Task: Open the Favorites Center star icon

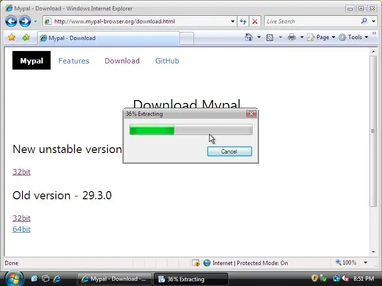Action: click(x=11, y=38)
